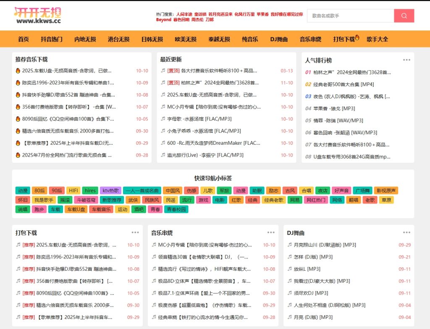Click the music note icon beside 字母歌 水胶冯培 entry
The height and width of the screenshot is (329, 430).
pos(163,119)
